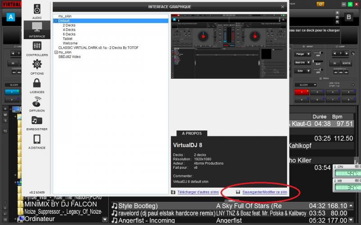Select the 6 Decks skin variant
The height and width of the screenshot is (225, 361).
pyautogui.click(x=69, y=34)
